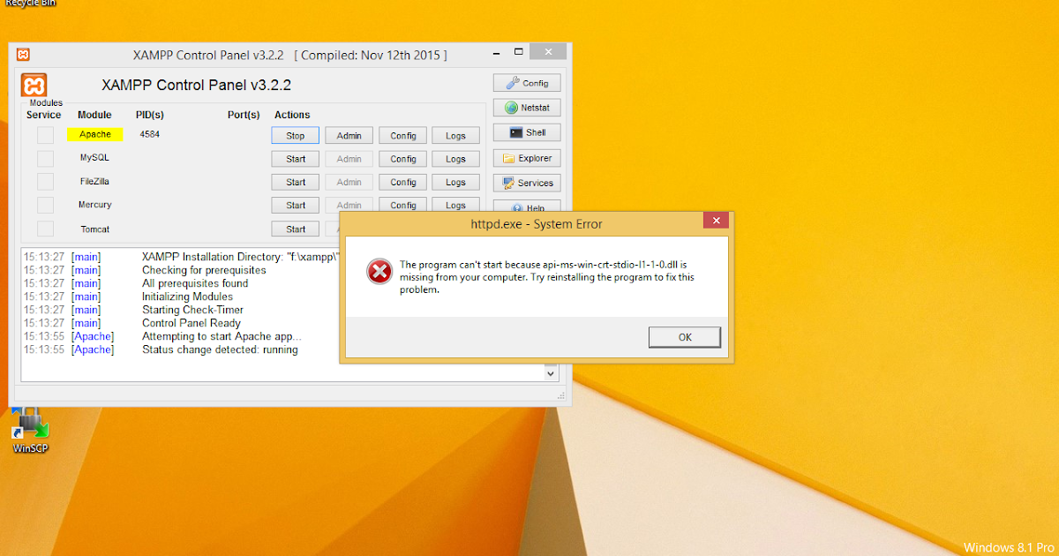Click log line 'Status change detected: running'
The width and height of the screenshot is (1059, 556).
220,349
